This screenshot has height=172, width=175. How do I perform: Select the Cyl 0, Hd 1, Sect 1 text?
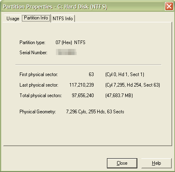(125, 74)
